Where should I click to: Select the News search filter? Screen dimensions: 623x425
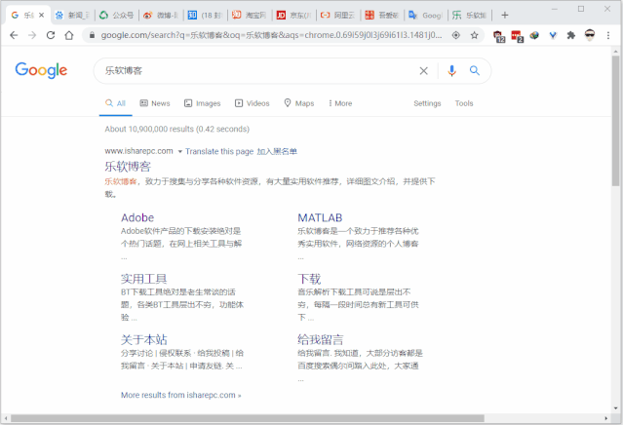pyautogui.click(x=155, y=103)
